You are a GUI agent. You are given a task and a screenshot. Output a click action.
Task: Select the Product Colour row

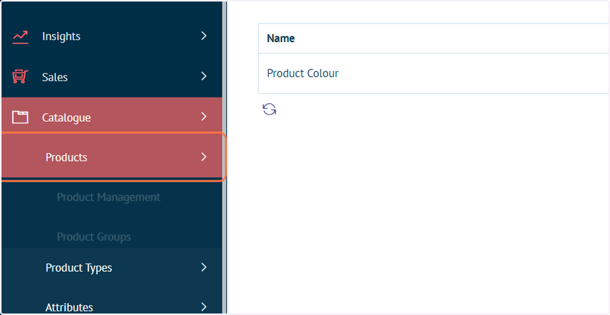433,73
